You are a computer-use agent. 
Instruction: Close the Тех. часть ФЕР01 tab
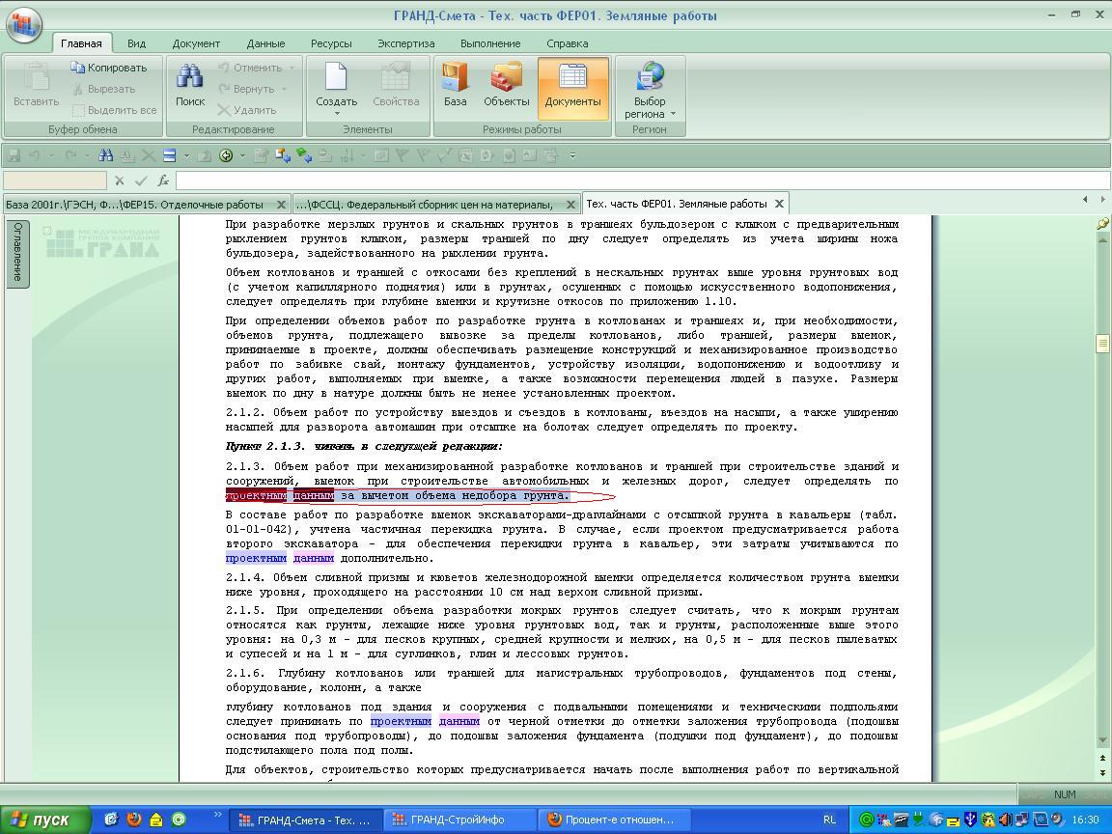pos(779,204)
